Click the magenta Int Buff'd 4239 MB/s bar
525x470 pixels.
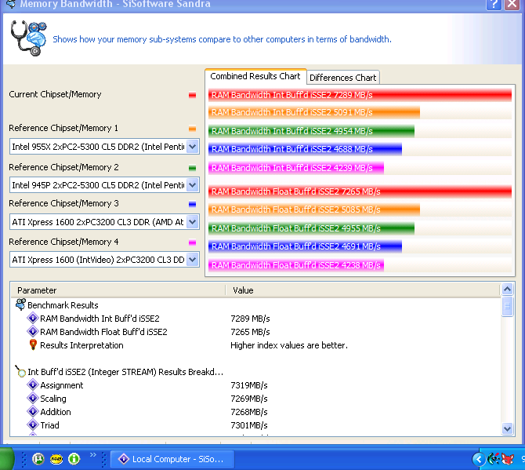(296, 168)
